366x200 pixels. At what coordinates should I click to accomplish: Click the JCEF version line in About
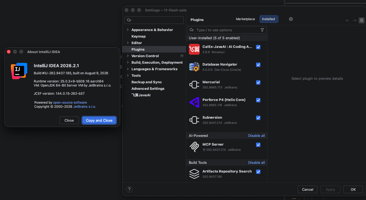coord(59,94)
